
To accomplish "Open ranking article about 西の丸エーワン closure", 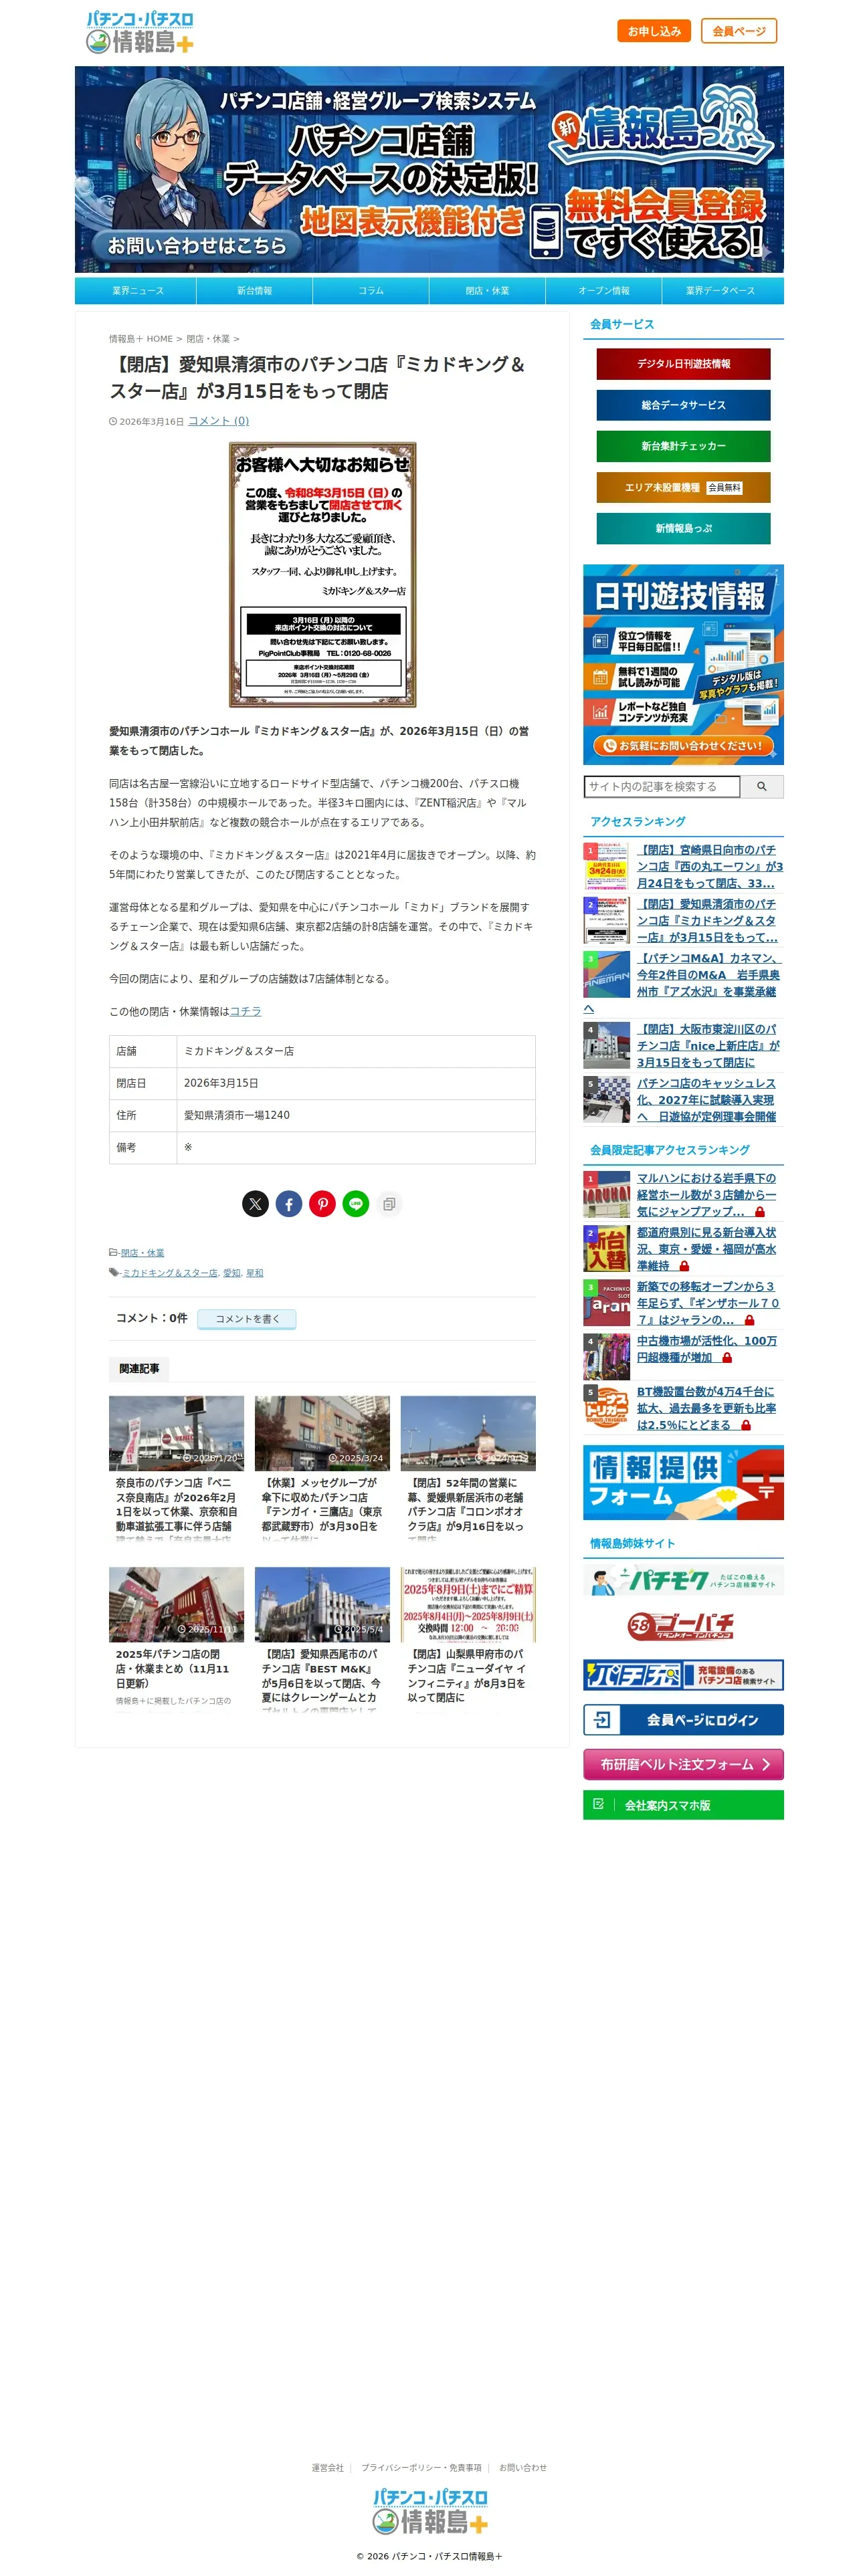I will click(x=709, y=866).
